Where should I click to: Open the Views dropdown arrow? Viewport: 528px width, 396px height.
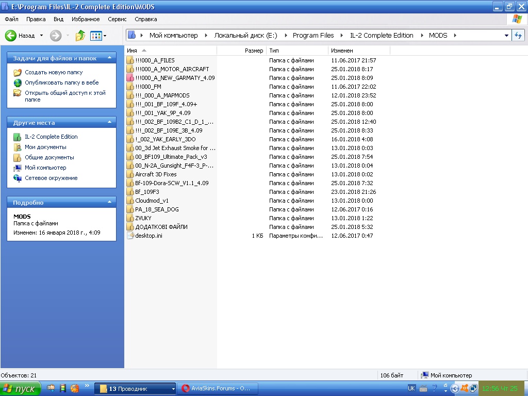coord(105,36)
